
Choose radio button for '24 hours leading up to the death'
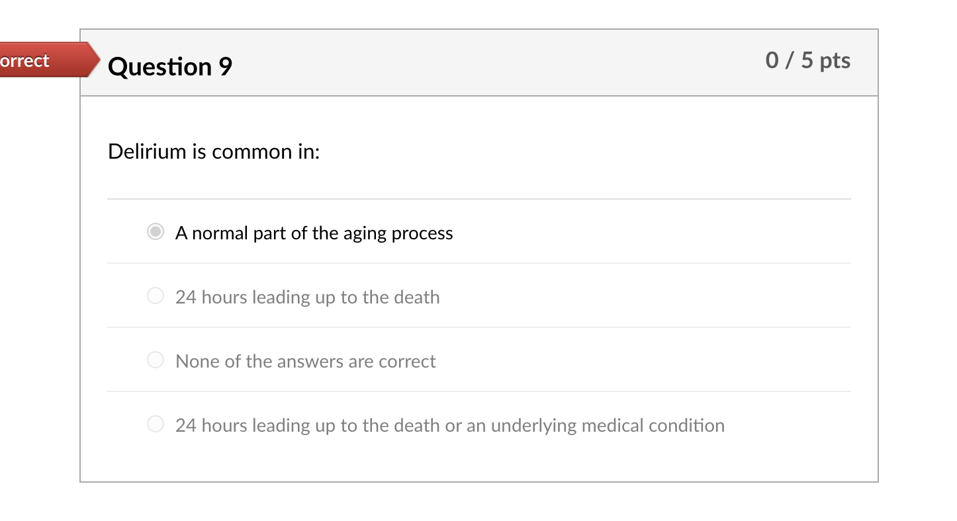(x=155, y=296)
